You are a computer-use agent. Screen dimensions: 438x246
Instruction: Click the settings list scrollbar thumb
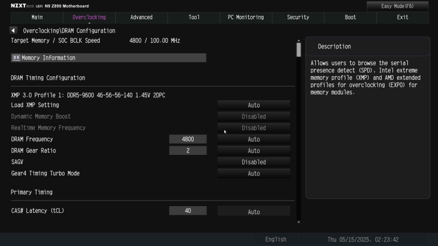click(299, 50)
